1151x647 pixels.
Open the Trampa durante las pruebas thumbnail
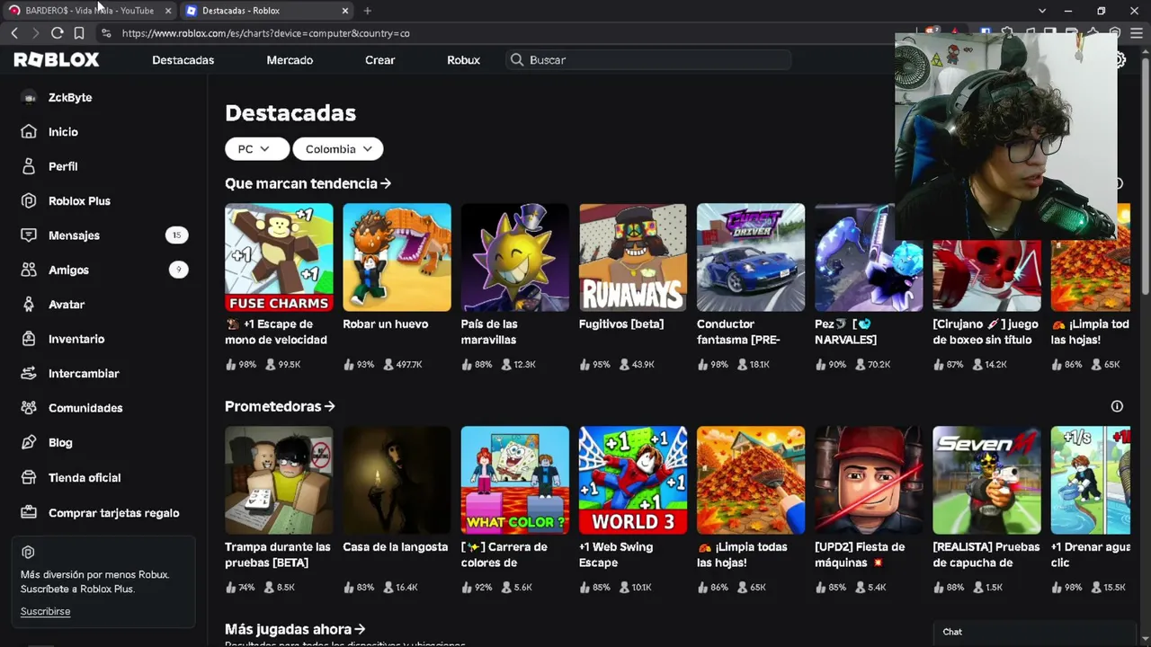coord(279,480)
